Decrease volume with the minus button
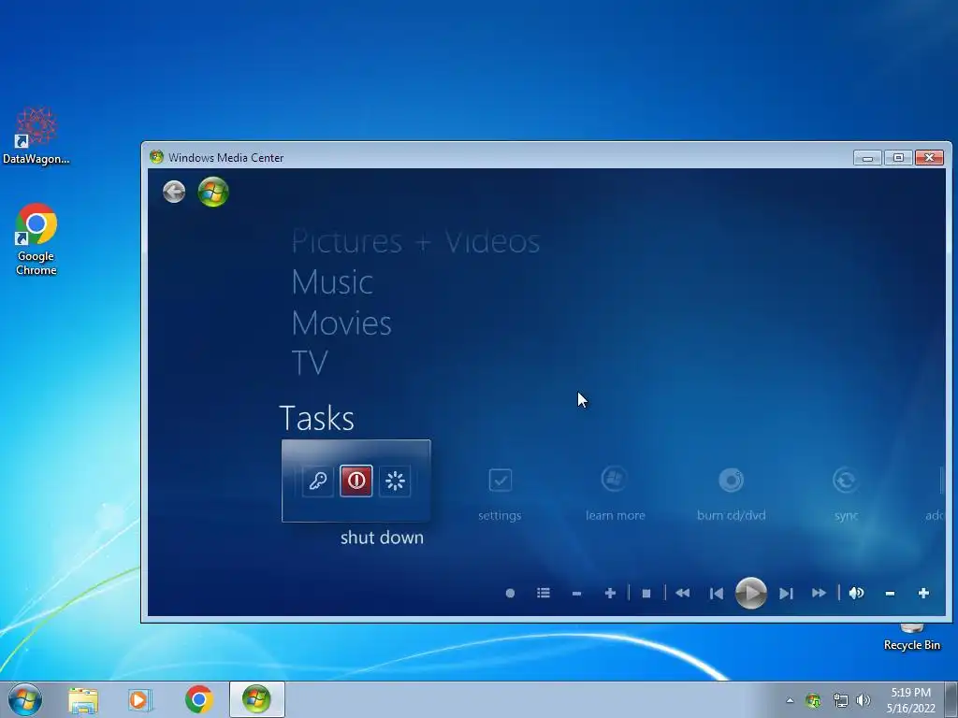The image size is (958, 718). click(x=890, y=593)
